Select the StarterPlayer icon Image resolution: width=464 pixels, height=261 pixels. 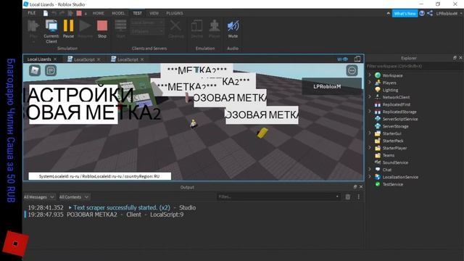378,148
